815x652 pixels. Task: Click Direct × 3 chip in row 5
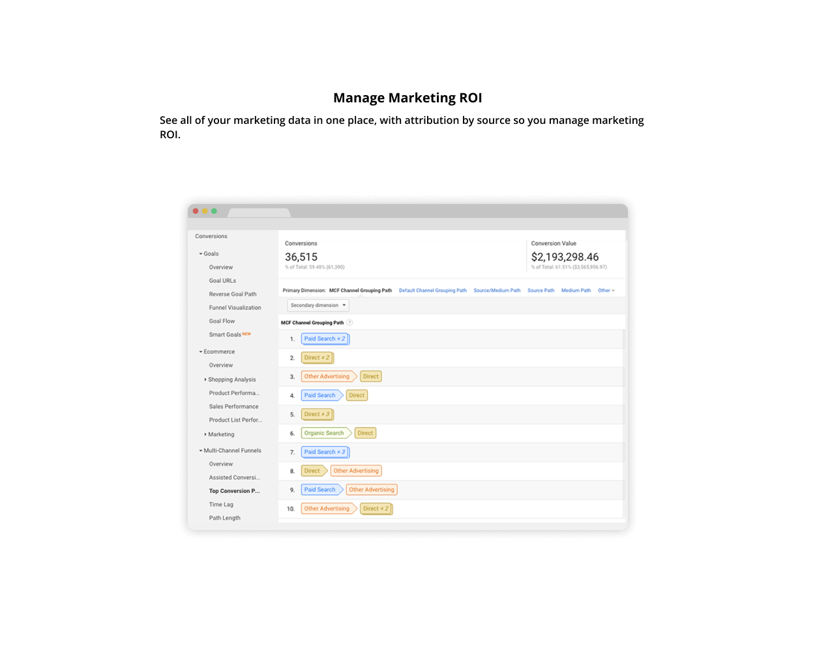[318, 415]
